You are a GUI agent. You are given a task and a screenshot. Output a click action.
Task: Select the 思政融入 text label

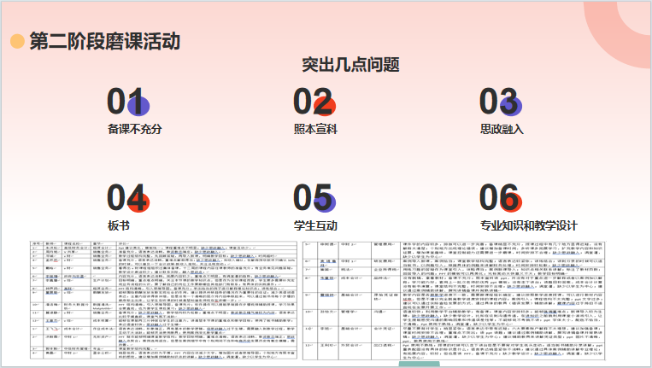tap(502, 130)
